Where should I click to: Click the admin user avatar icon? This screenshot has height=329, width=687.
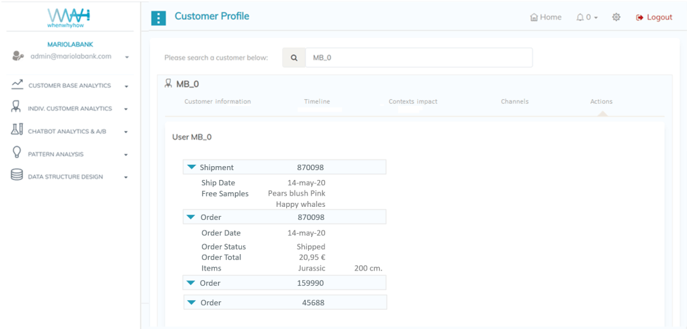[18, 56]
